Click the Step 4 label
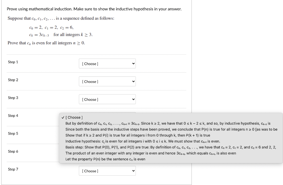This screenshot has width=283, height=185. (13, 115)
